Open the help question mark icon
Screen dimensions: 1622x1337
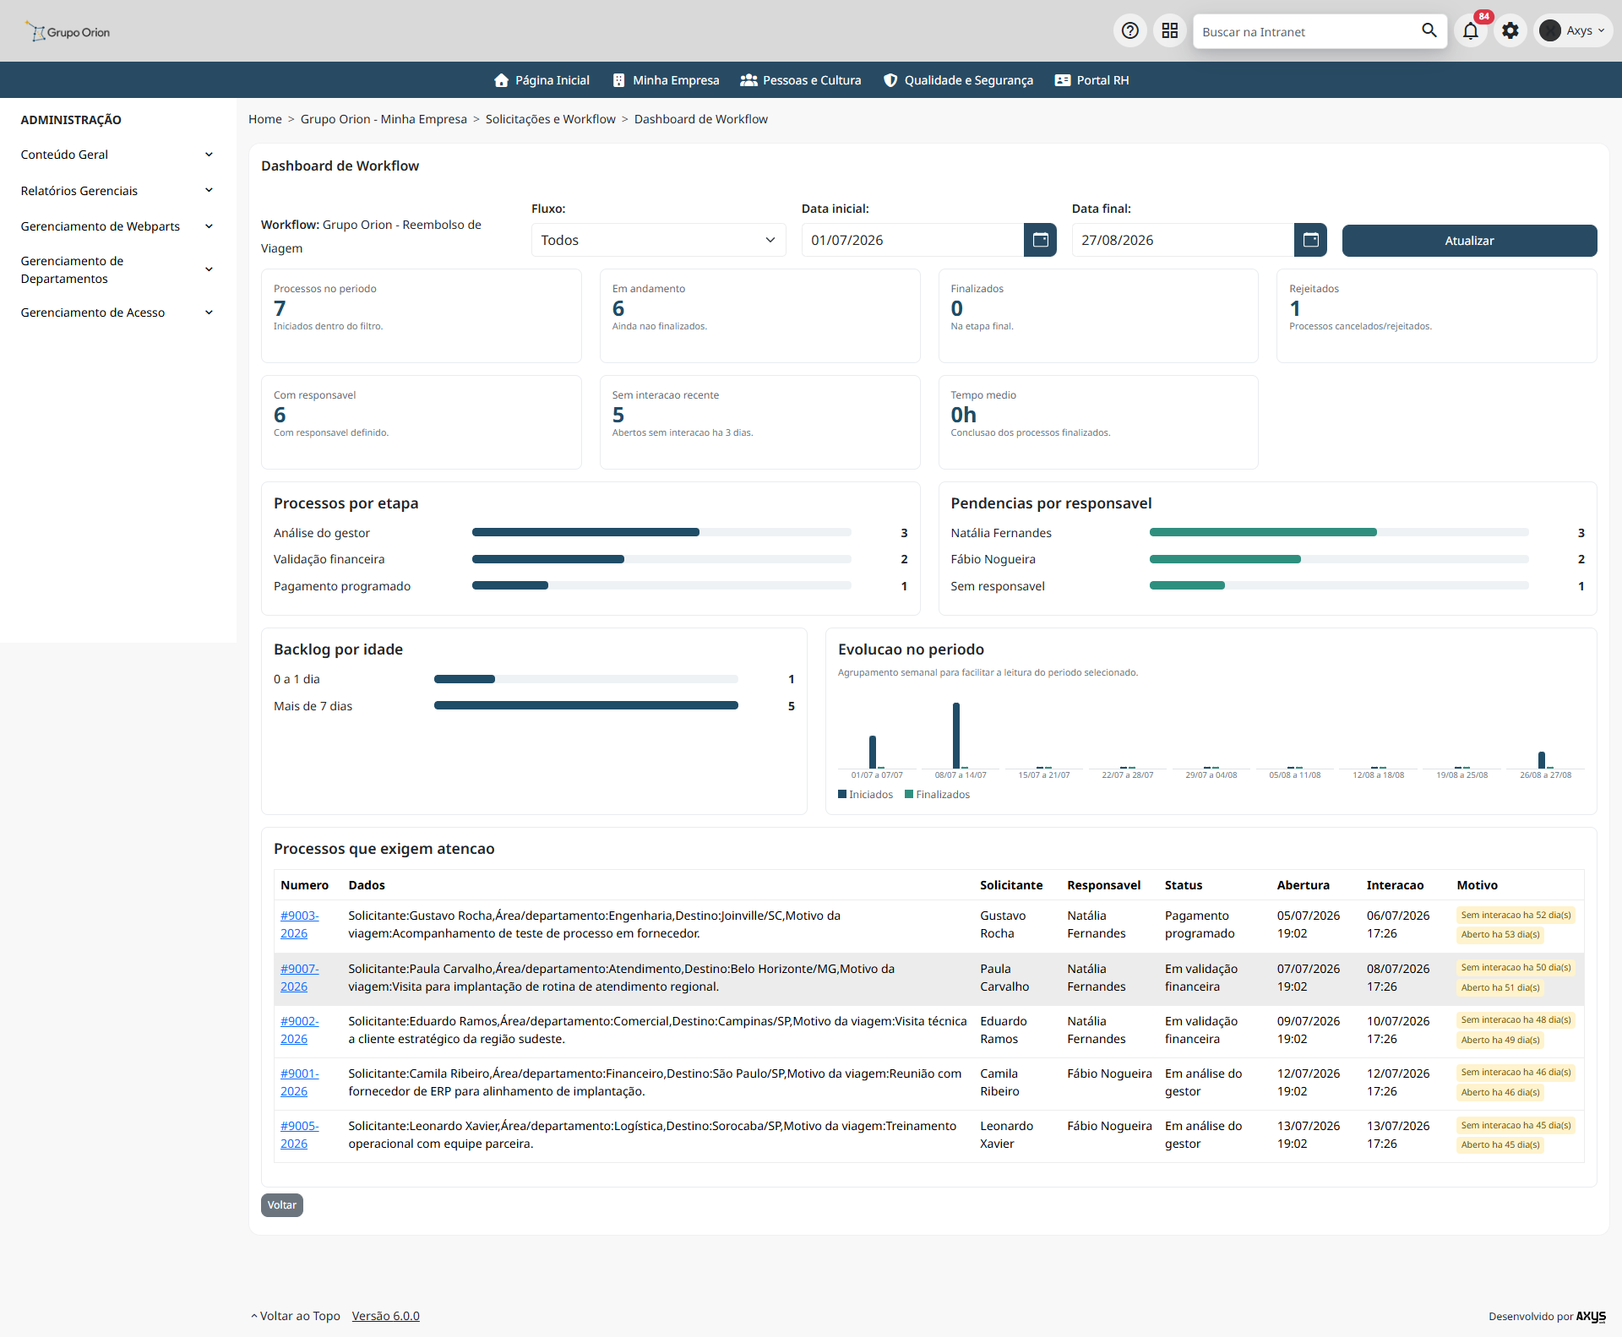point(1129,31)
